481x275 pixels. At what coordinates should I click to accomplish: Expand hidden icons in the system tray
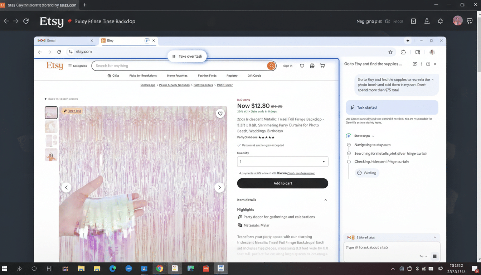[393, 268]
